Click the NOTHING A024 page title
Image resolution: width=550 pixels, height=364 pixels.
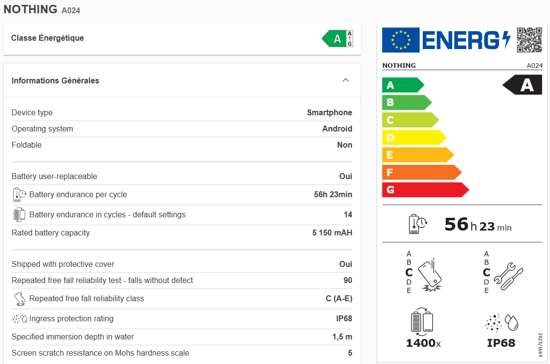point(42,9)
